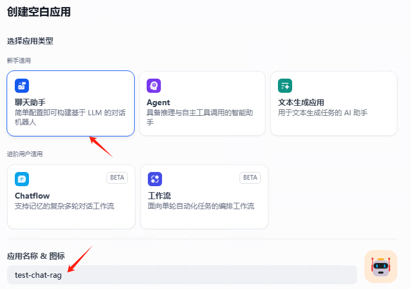Select the 文本生成应用 app type title
Viewport: 411px width, 289px height.
pos(301,102)
